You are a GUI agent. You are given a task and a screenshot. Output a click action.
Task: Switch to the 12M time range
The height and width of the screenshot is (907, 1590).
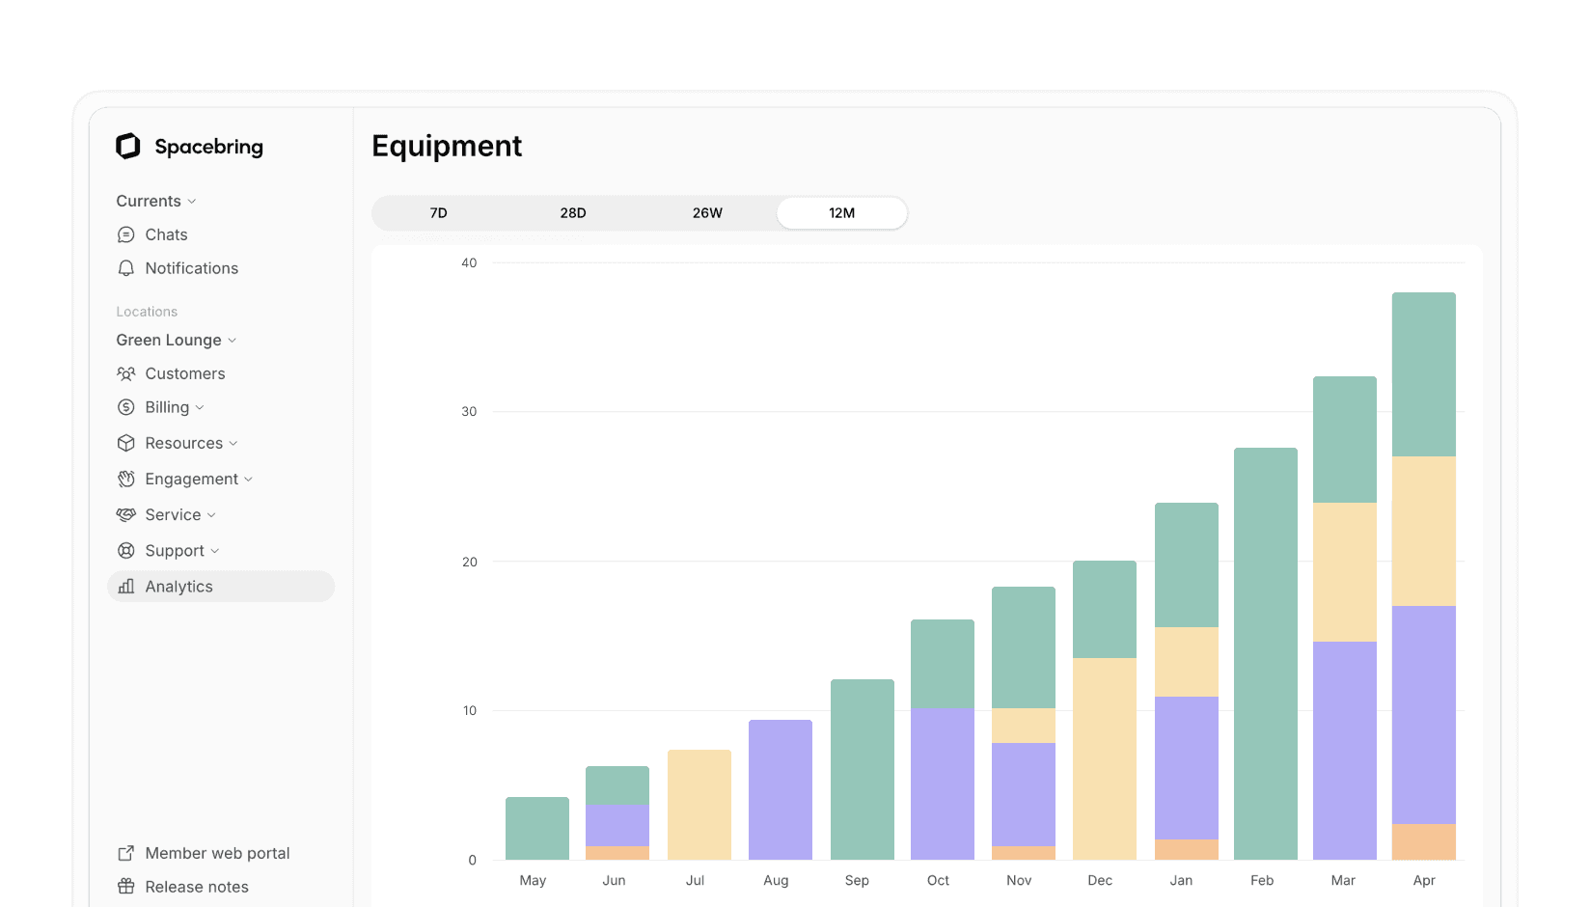[x=841, y=212]
